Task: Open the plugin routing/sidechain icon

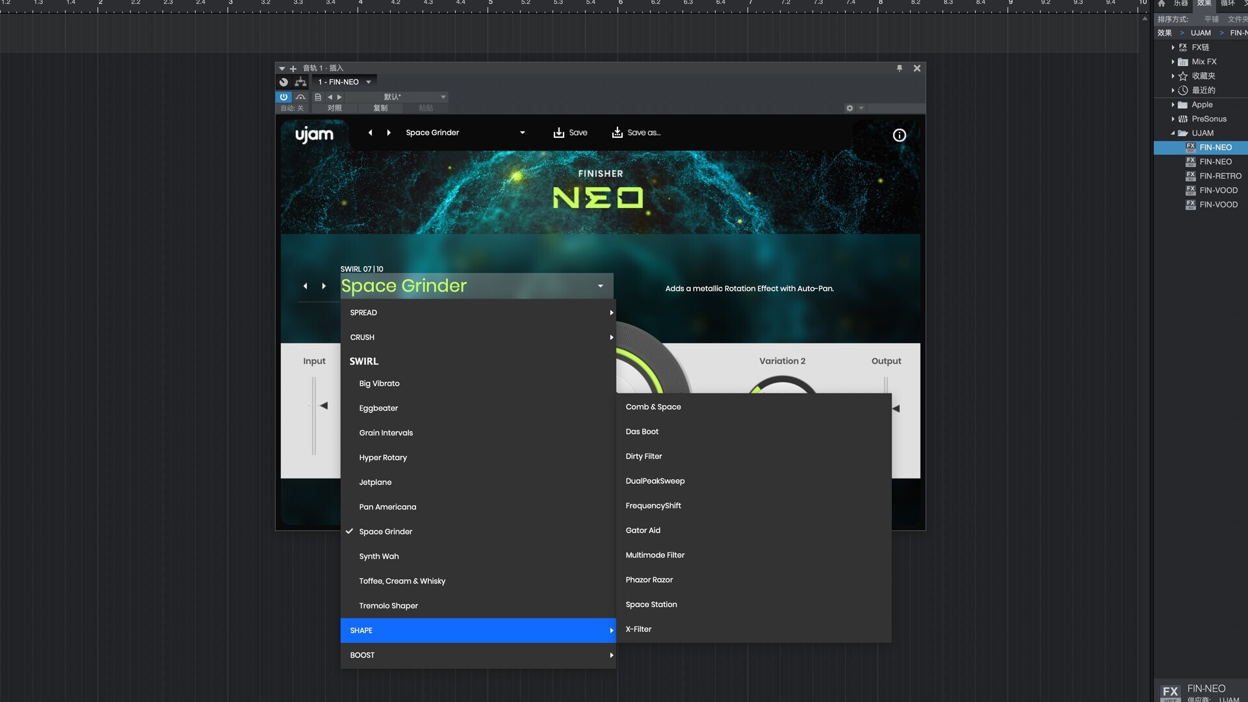Action: click(300, 82)
